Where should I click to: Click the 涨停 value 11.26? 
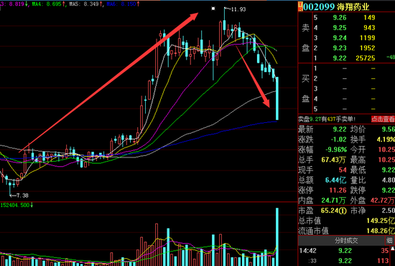[338, 191]
